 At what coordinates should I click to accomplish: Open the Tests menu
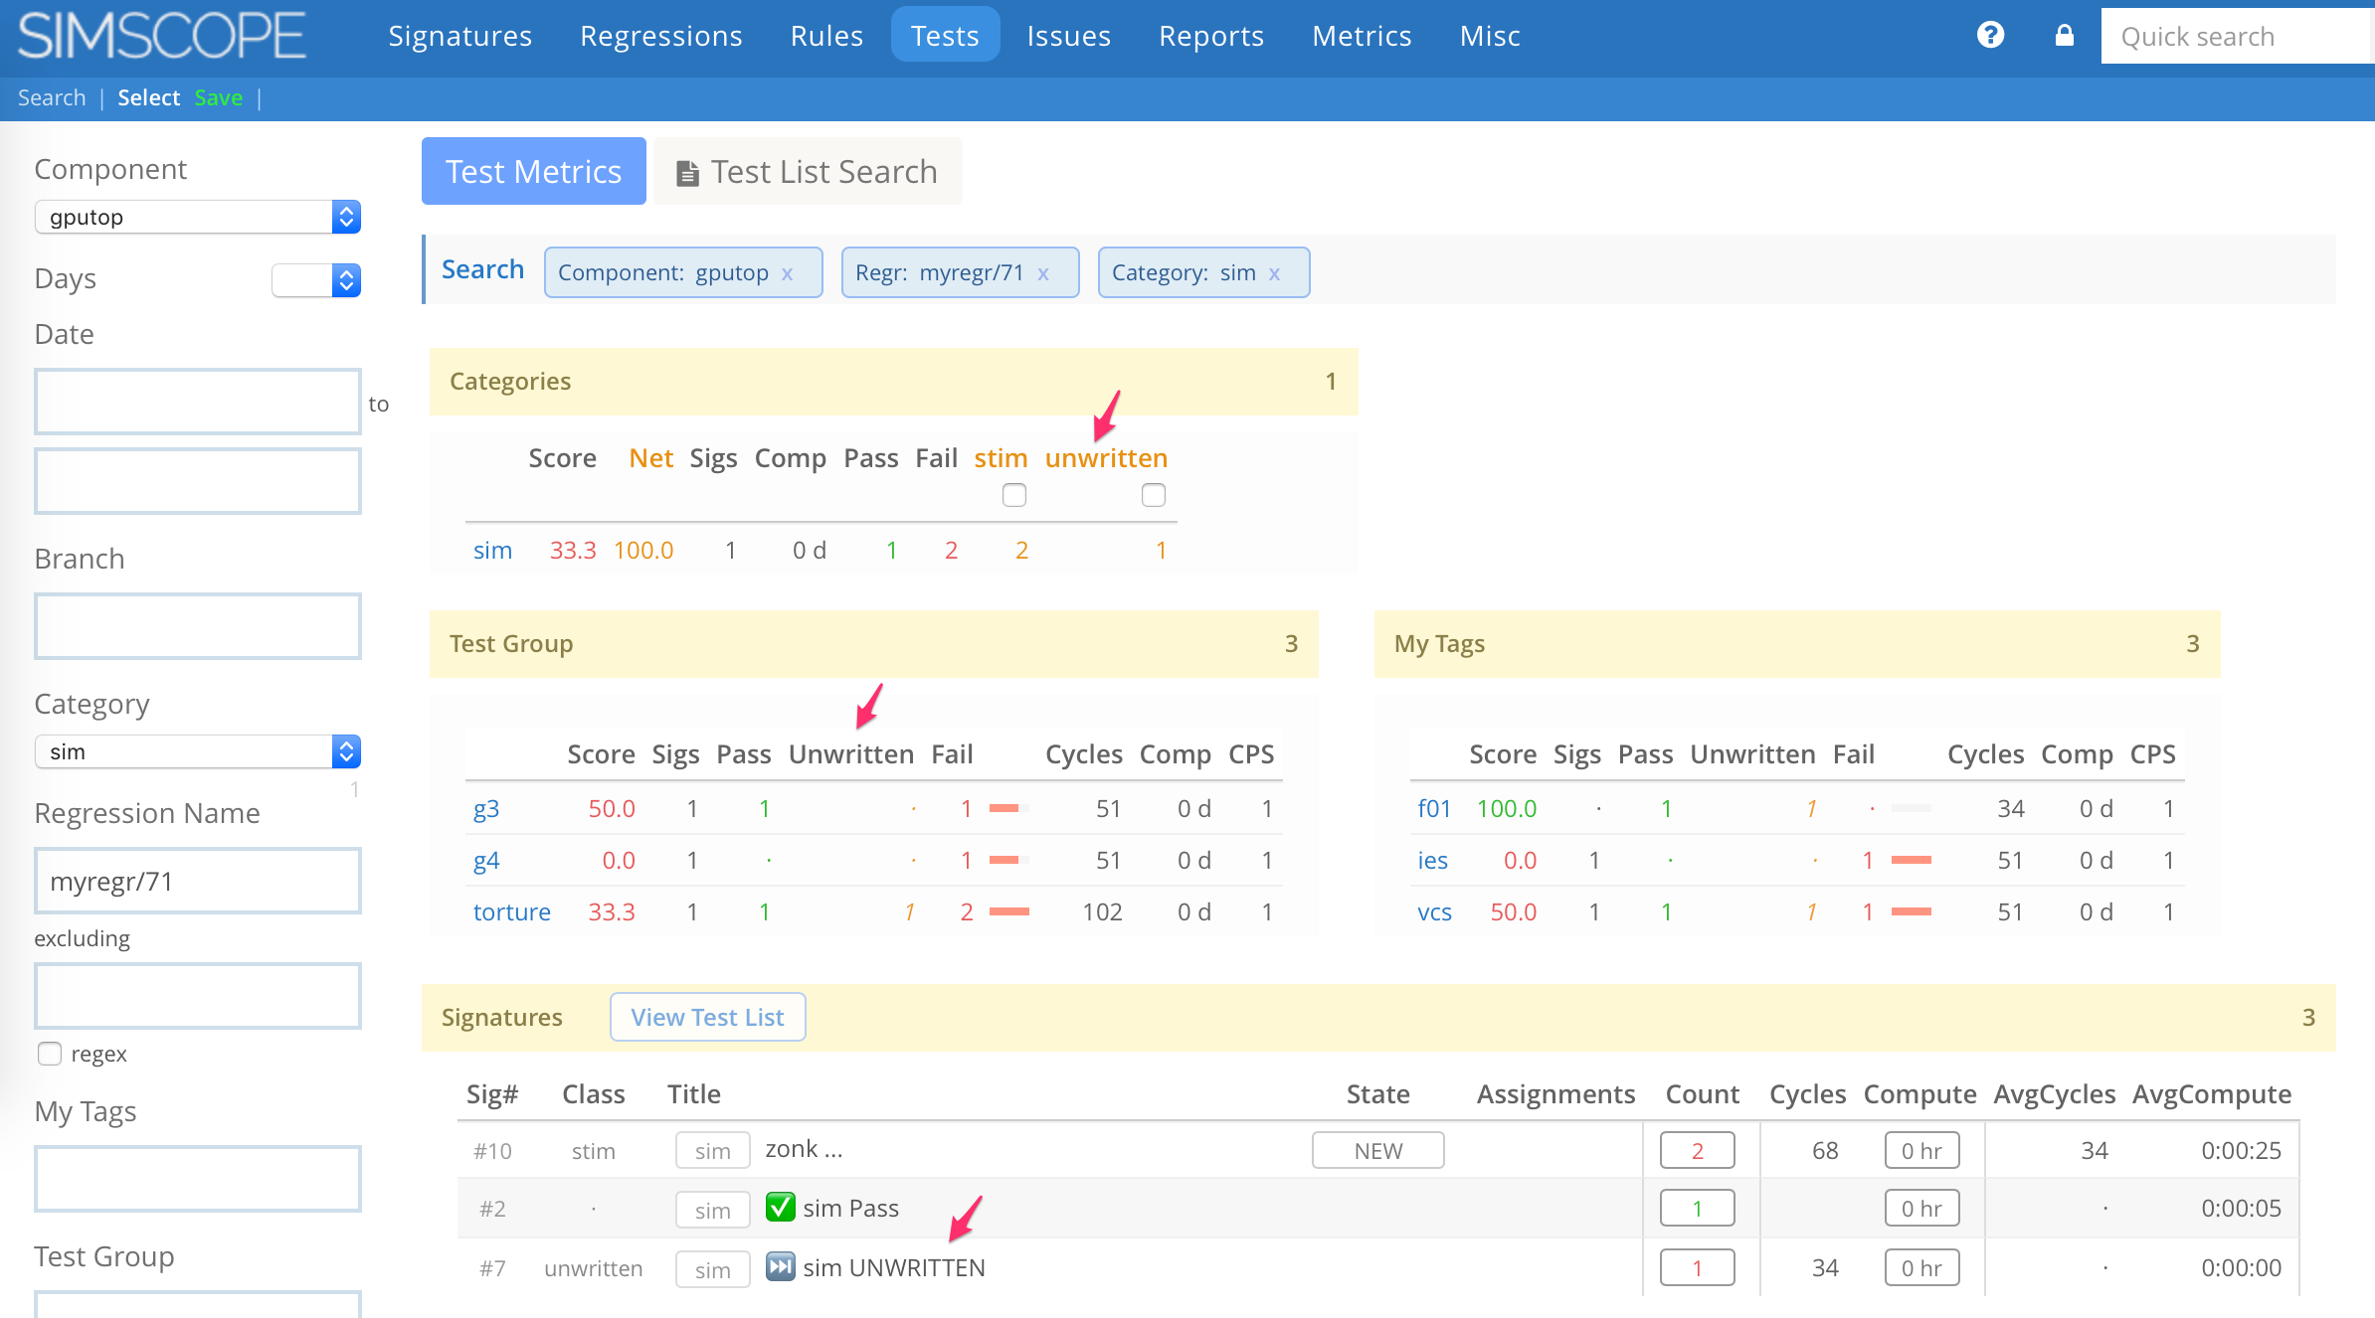(945, 36)
